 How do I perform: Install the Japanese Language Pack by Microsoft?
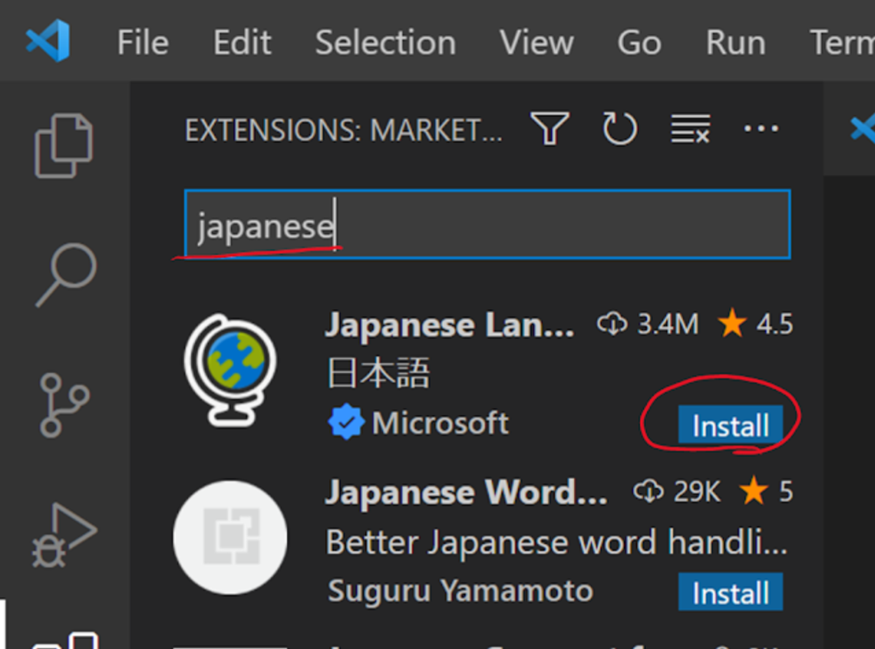point(730,425)
